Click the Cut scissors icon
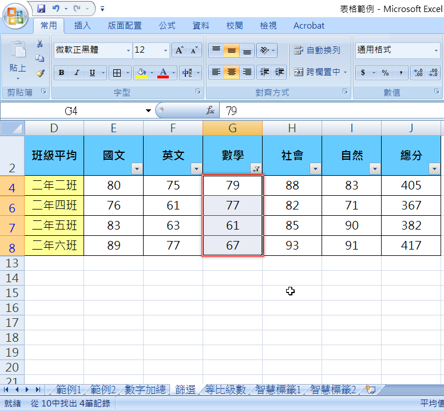The width and height of the screenshot is (444, 411). pyautogui.click(x=39, y=44)
